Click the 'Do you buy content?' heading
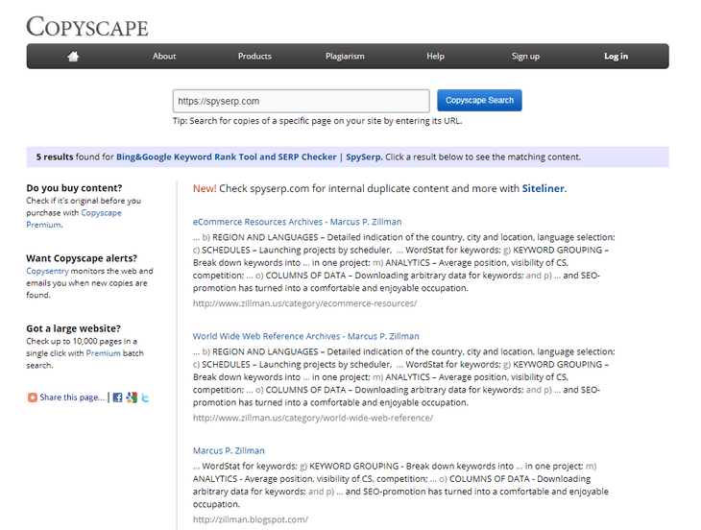The height and width of the screenshot is (530, 701). click(74, 187)
